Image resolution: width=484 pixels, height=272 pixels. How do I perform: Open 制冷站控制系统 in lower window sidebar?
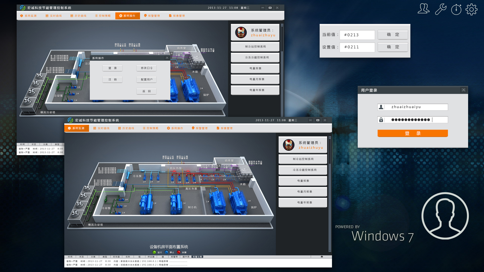(303, 159)
